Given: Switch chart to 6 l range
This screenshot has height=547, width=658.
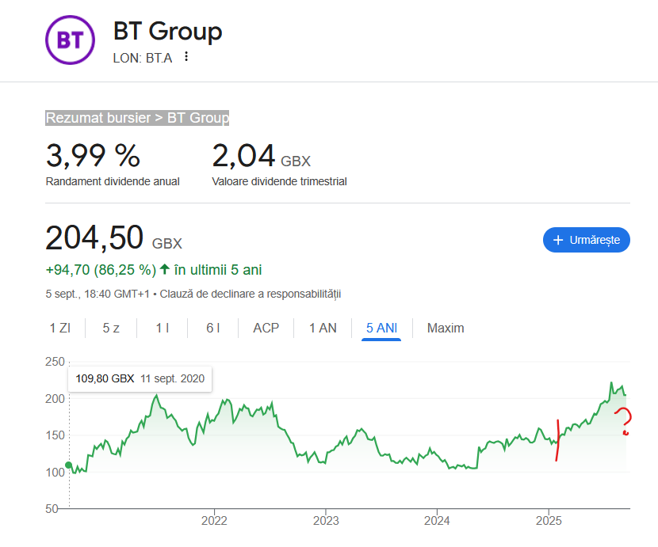Looking at the screenshot, I should pyautogui.click(x=212, y=328).
